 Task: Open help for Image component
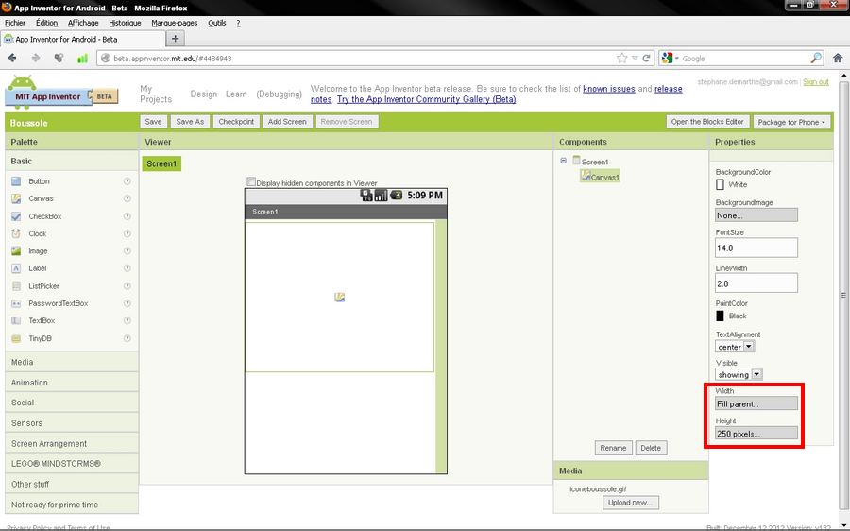[x=127, y=251]
